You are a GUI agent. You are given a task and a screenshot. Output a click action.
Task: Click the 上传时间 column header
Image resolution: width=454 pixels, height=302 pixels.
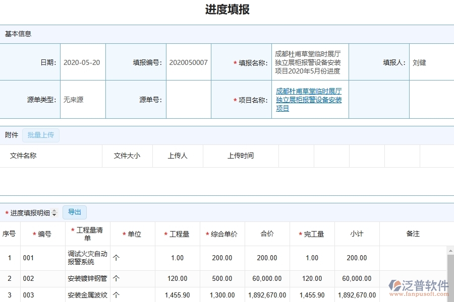point(240,156)
